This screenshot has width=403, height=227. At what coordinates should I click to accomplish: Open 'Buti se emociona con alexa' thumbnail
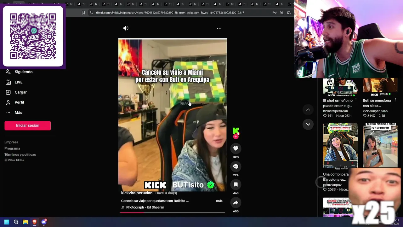[x=380, y=87]
